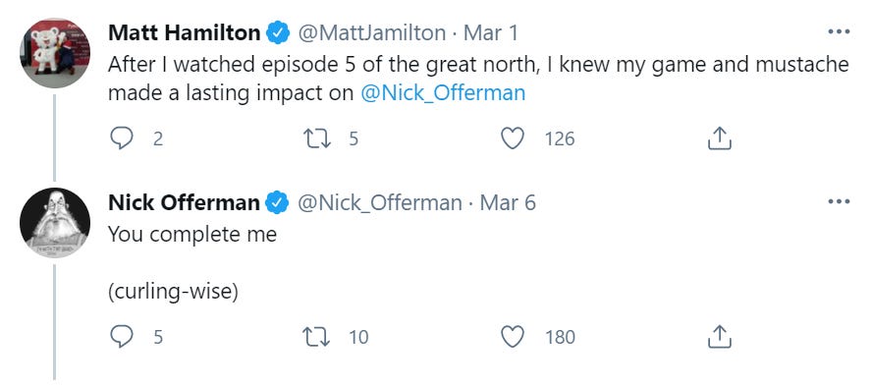Retweet Nick Offerman's 'You complete me' tweet
This screenshot has width=872, height=385.
click(317, 337)
